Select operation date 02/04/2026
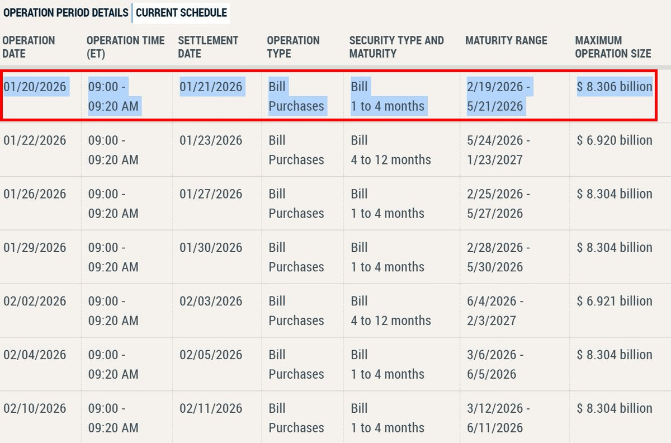This screenshot has width=671, height=443. (35, 355)
